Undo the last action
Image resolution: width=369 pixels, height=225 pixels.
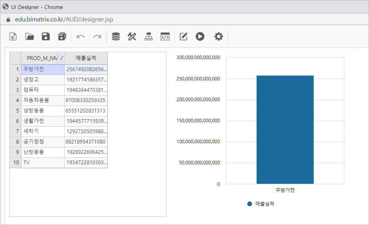click(x=81, y=37)
